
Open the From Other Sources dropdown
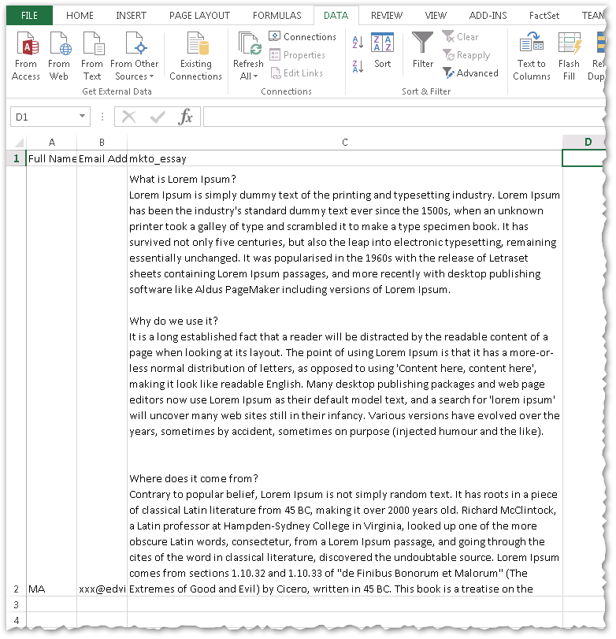[134, 57]
